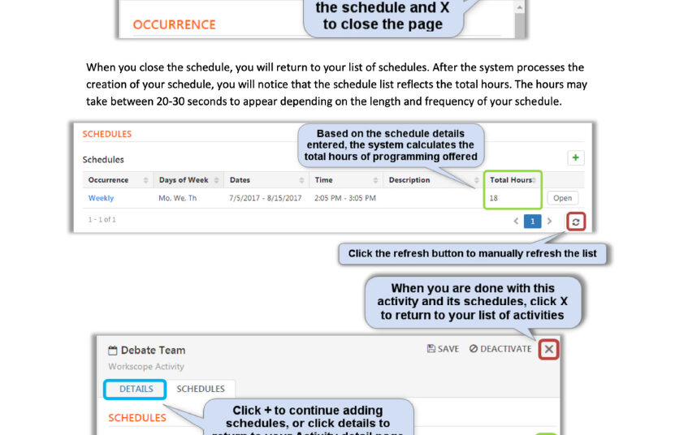Image resolution: width=684 pixels, height=435 pixels.
Task: Click the refresh list icon
Action: (576, 221)
